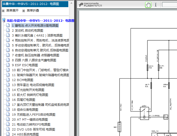The height and width of the screenshot is (136, 177).
Task: Click the BAT battery symbol in diagram
Action: pos(119,127)
